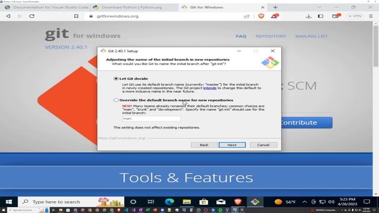Image resolution: width=379 pixels, height=213 pixels.
Task: Click the Contribute button on the webpage
Action: point(307,122)
